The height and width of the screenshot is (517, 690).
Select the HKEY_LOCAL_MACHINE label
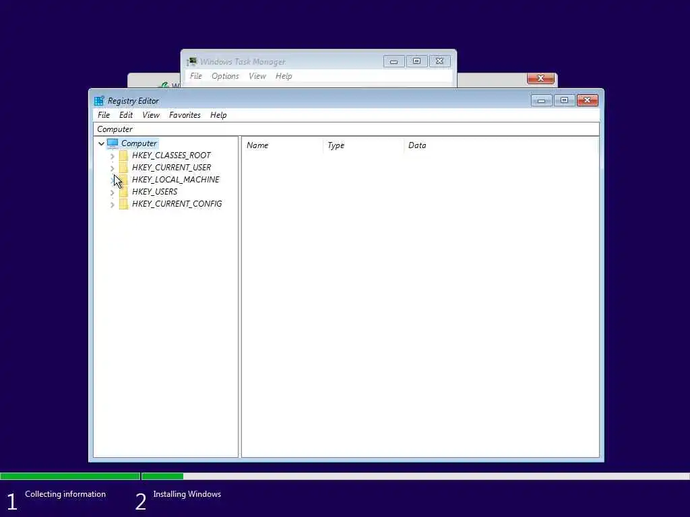pyautogui.click(x=176, y=179)
